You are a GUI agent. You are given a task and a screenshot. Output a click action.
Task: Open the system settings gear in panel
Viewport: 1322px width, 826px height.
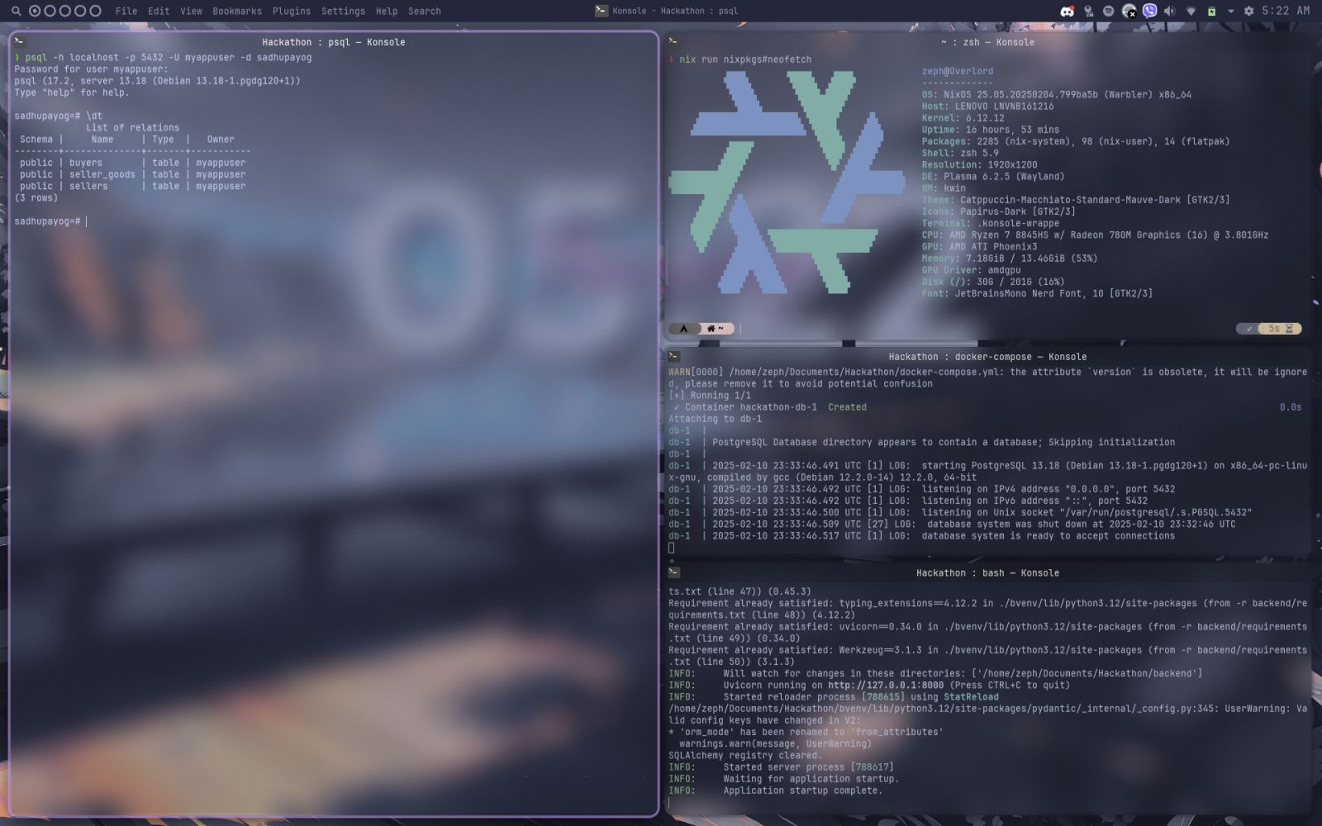[x=1248, y=11]
